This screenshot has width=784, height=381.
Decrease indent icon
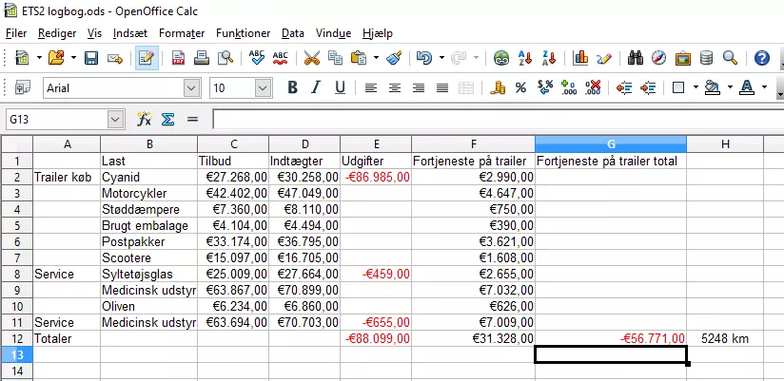[624, 87]
